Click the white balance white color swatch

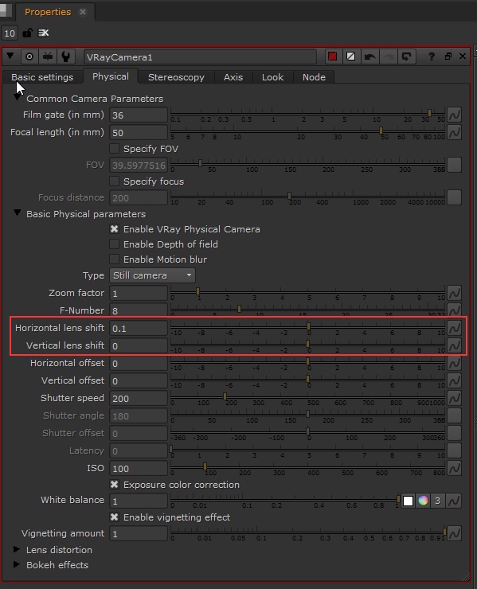click(408, 501)
